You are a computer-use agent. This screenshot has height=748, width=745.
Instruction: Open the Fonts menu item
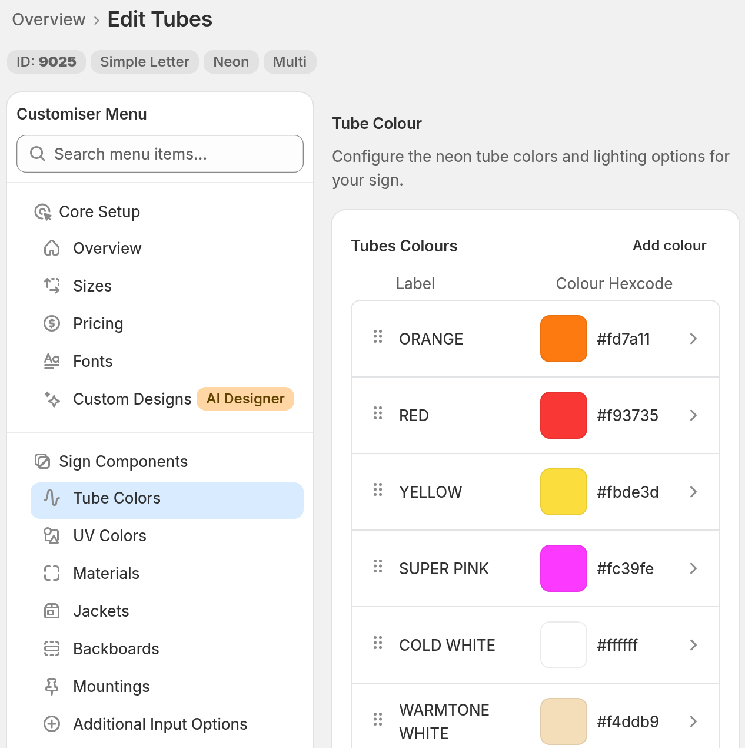point(167,361)
